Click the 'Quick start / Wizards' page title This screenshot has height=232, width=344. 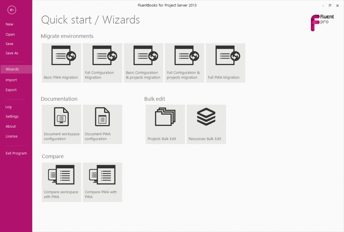[x=91, y=20]
